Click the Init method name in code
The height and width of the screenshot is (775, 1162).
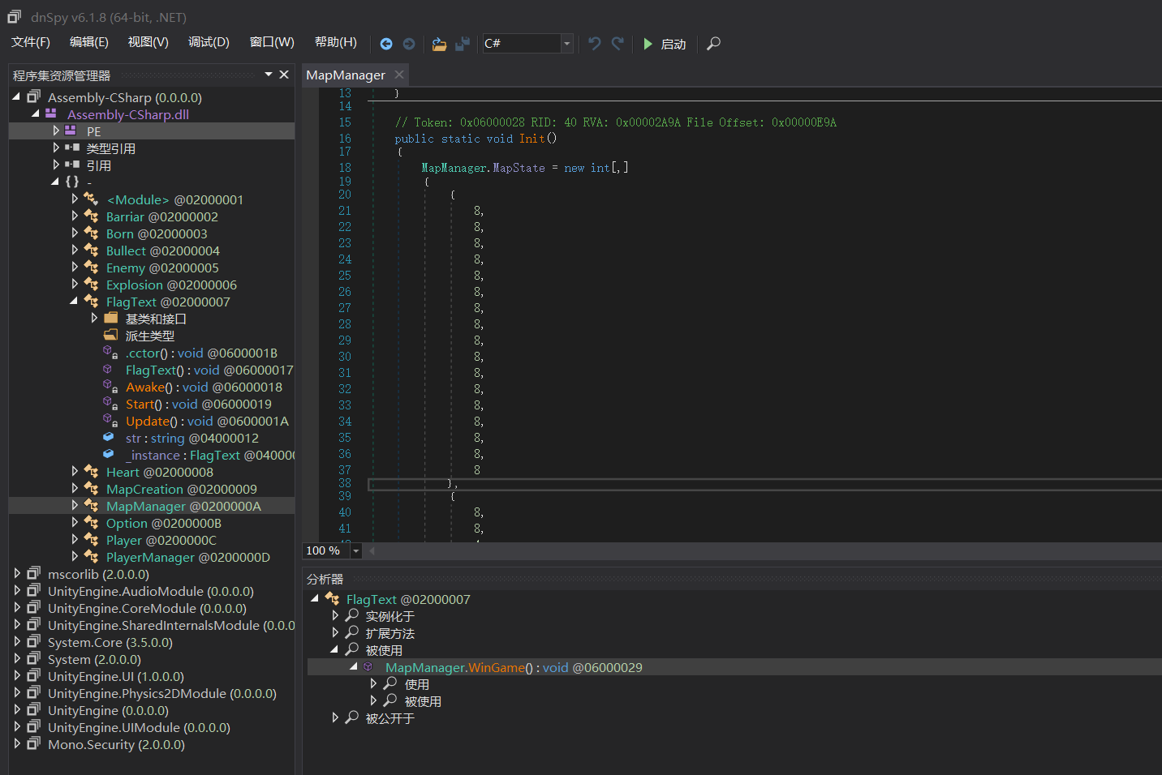point(532,139)
